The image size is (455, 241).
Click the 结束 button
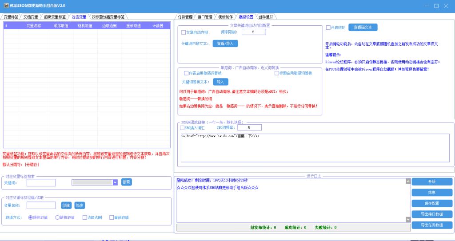tap(432, 193)
